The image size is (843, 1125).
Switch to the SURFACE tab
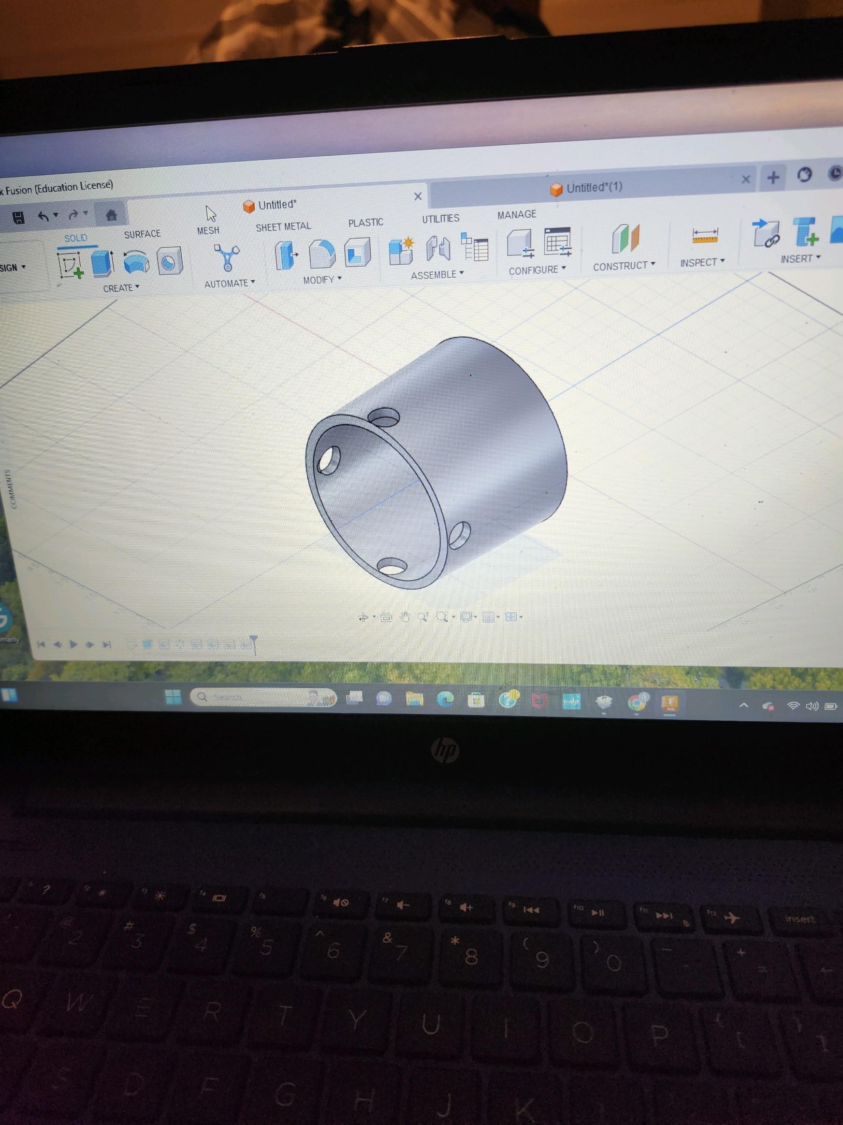(142, 234)
